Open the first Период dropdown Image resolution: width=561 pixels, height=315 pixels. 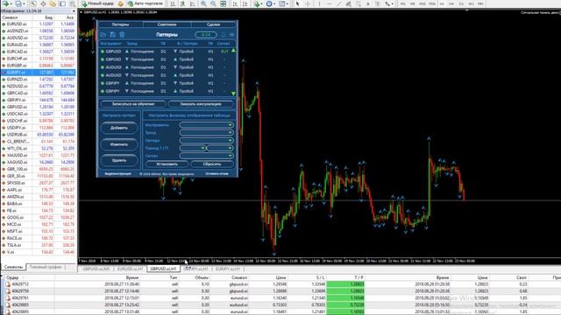[x=193, y=148]
